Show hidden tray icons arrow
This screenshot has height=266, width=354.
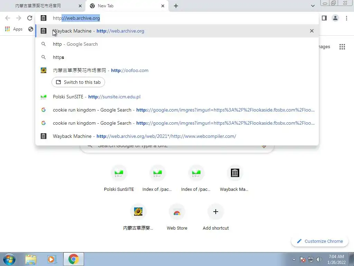(x=294, y=259)
